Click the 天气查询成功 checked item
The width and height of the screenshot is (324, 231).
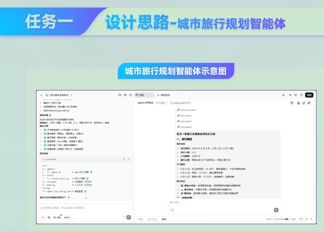pos(61,130)
